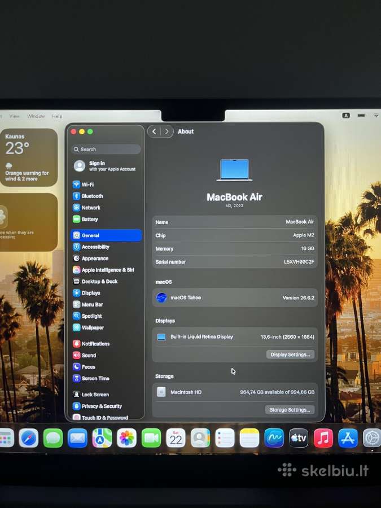This screenshot has height=508, width=381.
Task: Click the serial number L5XVH00C2F
Action: tap(299, 262)
